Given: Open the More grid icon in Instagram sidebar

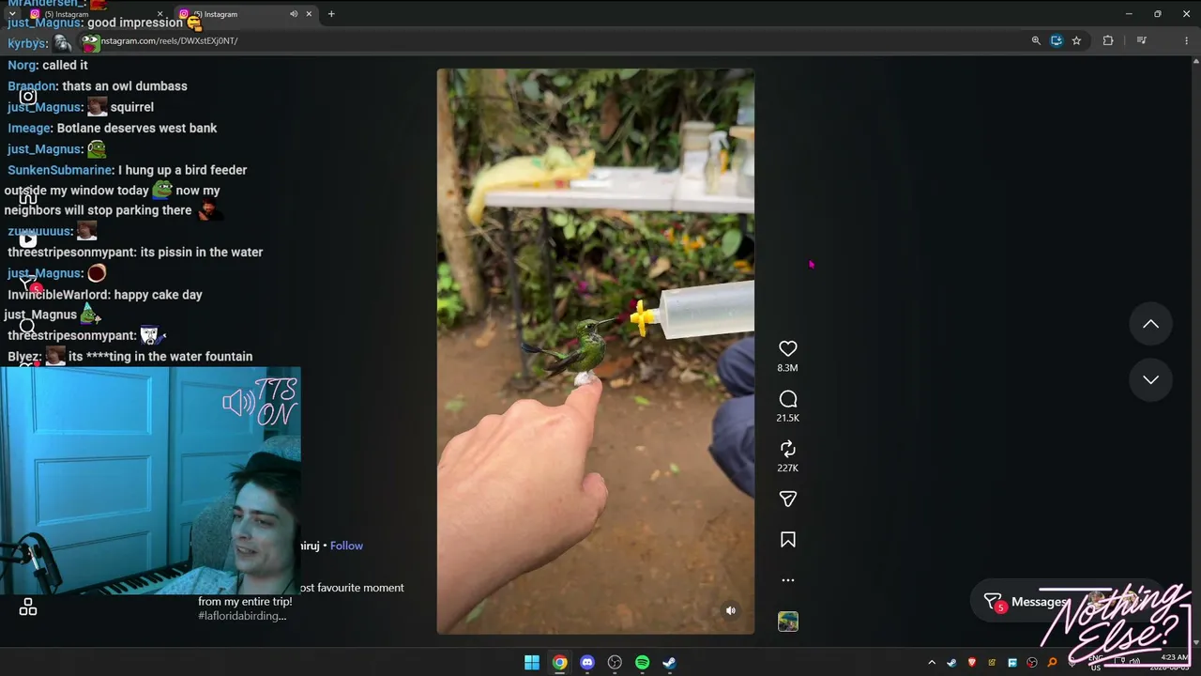Looking at the screenshot, I should (28, 607).
